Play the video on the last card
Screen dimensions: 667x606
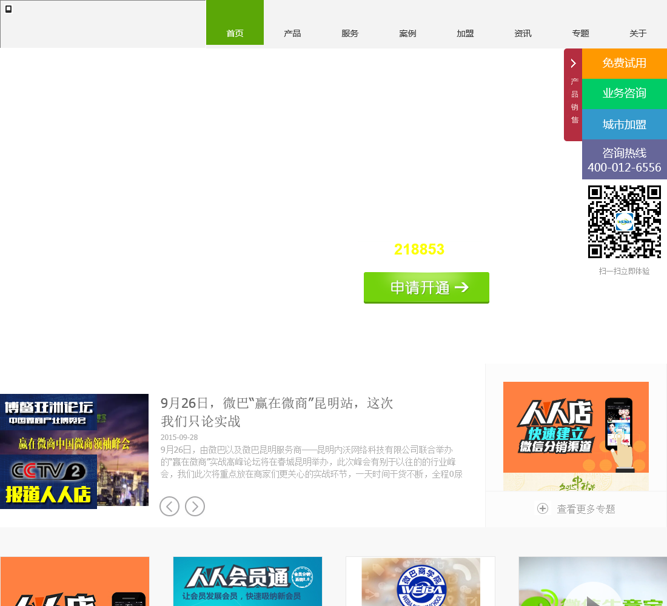coord(592,595)
